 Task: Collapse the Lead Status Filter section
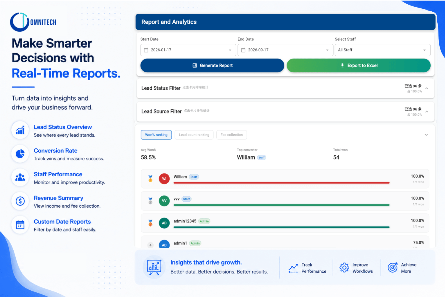[x=427, y=88]
